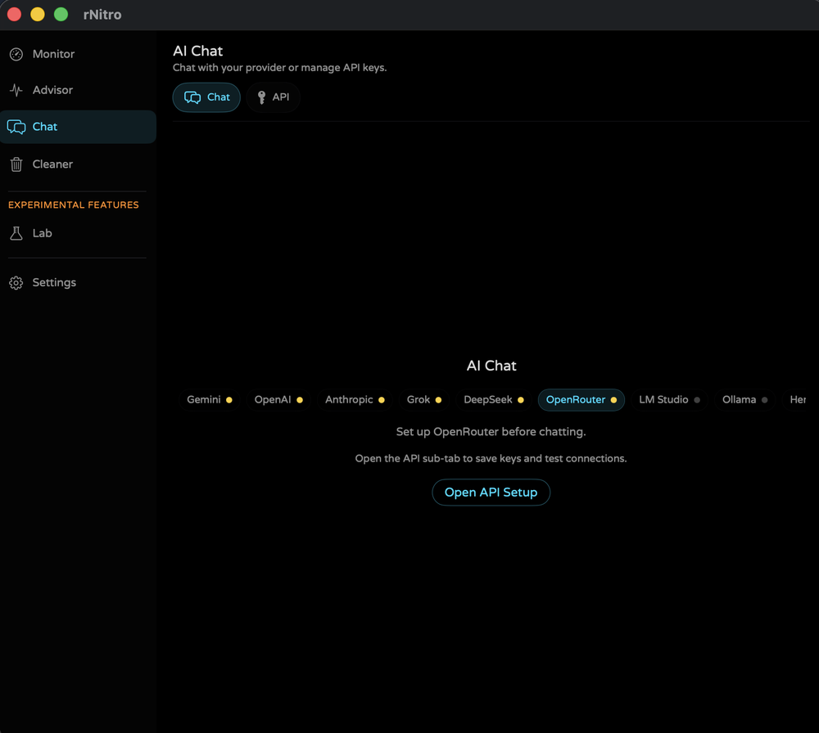
Task: Select the DeepSeek provider chip
Action: tap(494, 400)
